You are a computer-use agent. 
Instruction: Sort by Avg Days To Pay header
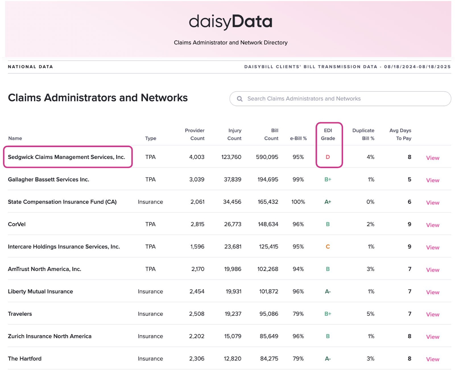pyautogui.click(x=400, y=134)
